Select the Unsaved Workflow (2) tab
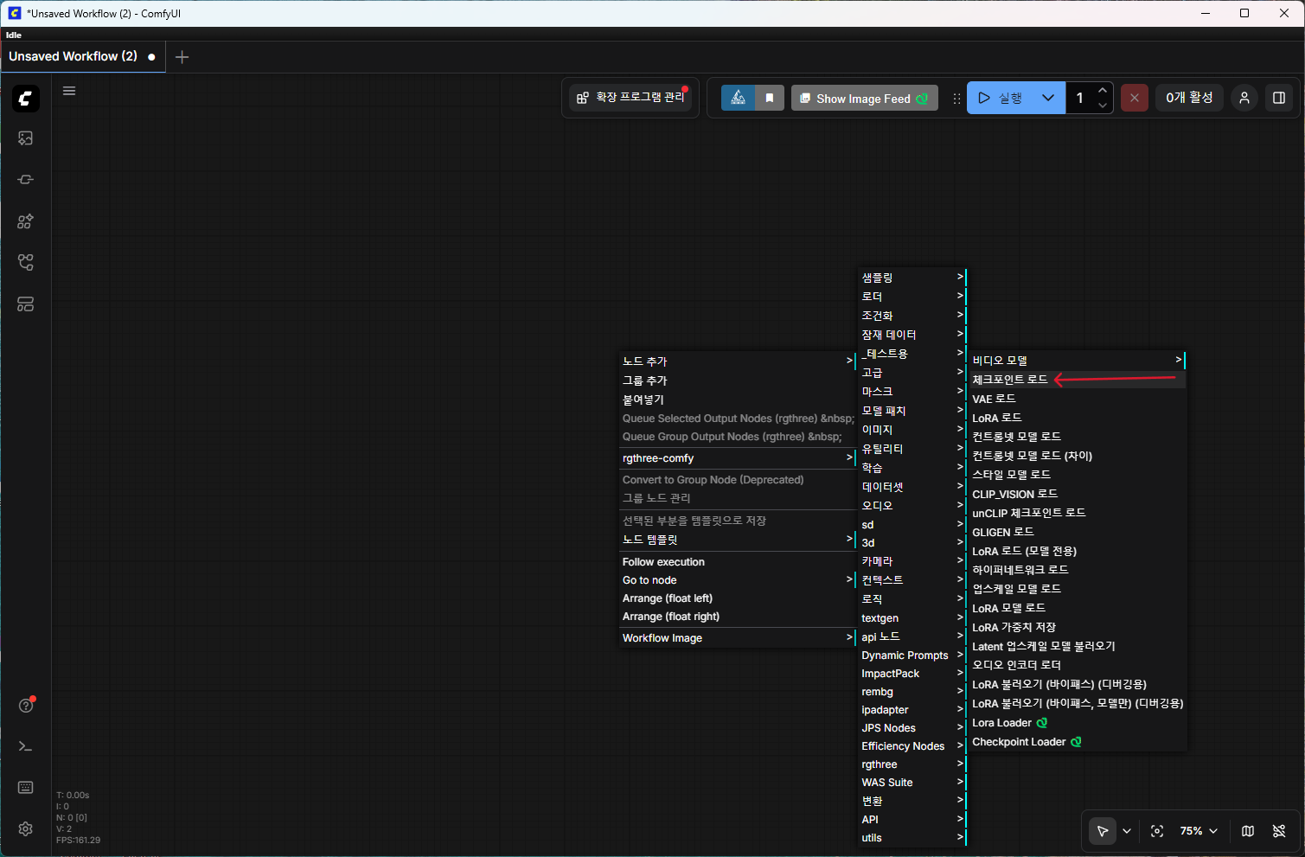 click(83, 57)
